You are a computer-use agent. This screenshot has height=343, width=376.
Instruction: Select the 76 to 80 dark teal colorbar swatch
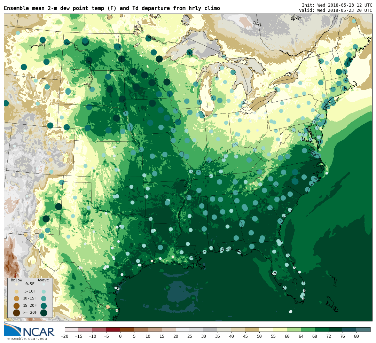[350, 330]
